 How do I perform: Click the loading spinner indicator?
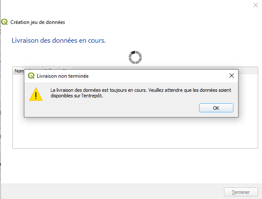135,57
